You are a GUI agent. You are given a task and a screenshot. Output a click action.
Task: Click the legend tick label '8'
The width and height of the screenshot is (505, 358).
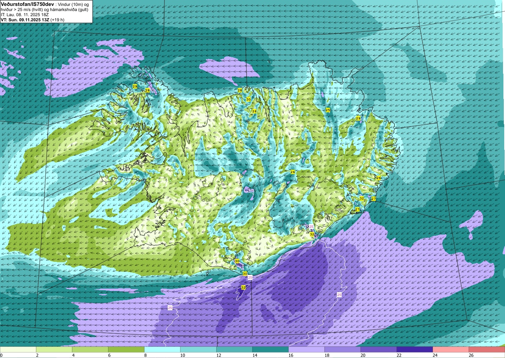pos(146,355)
